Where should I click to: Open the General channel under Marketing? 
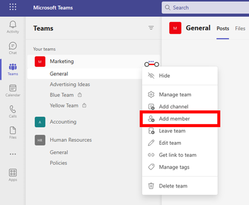click(85, 74)
